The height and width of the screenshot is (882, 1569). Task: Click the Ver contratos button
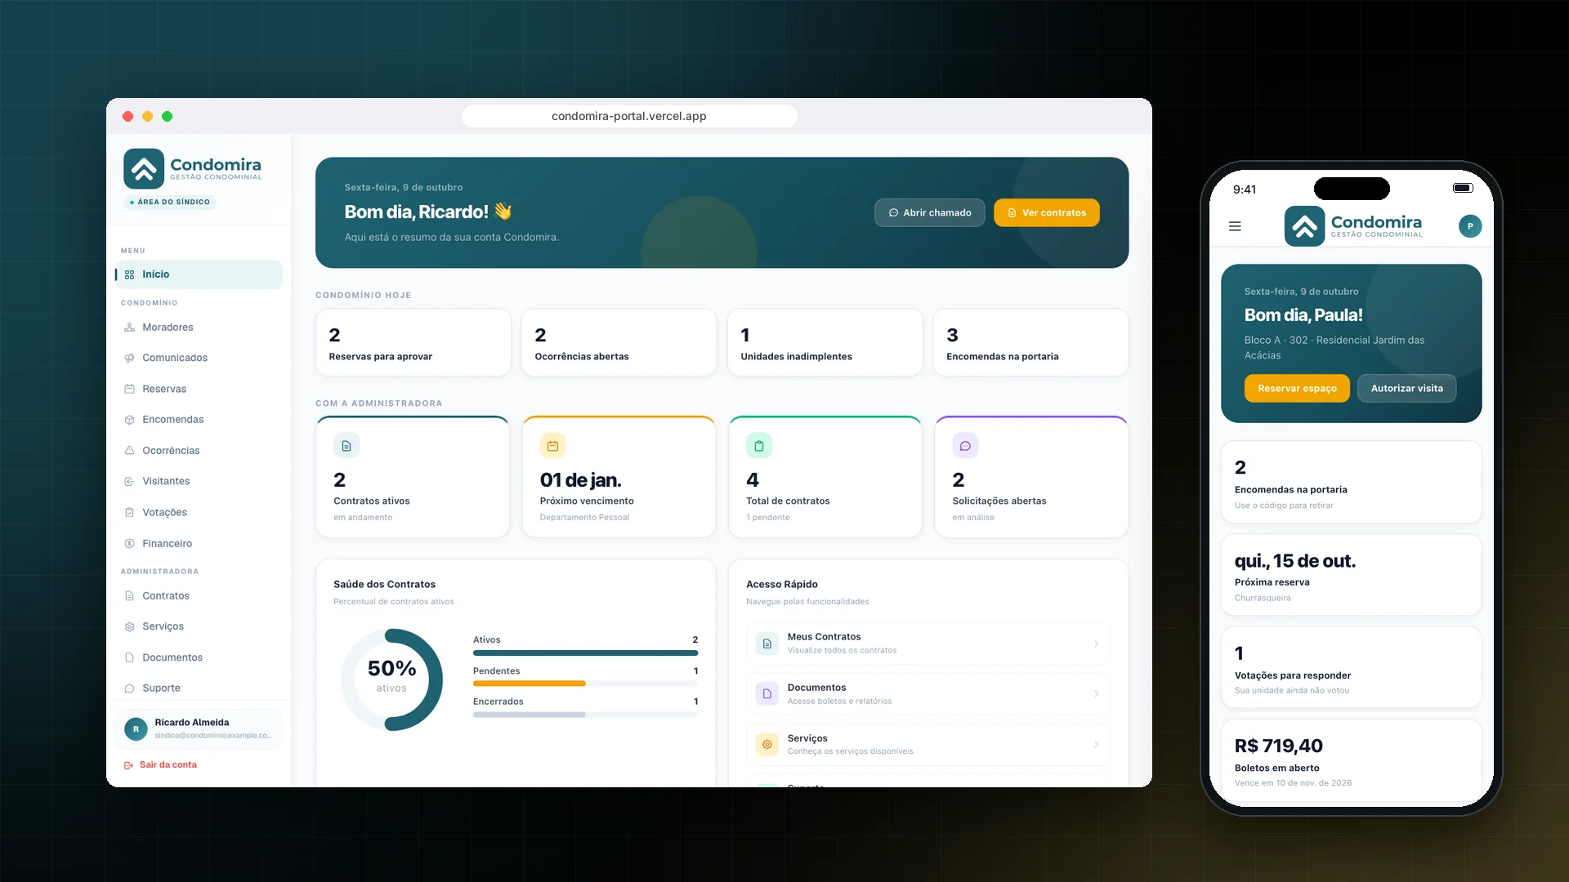coord(1047,213)
